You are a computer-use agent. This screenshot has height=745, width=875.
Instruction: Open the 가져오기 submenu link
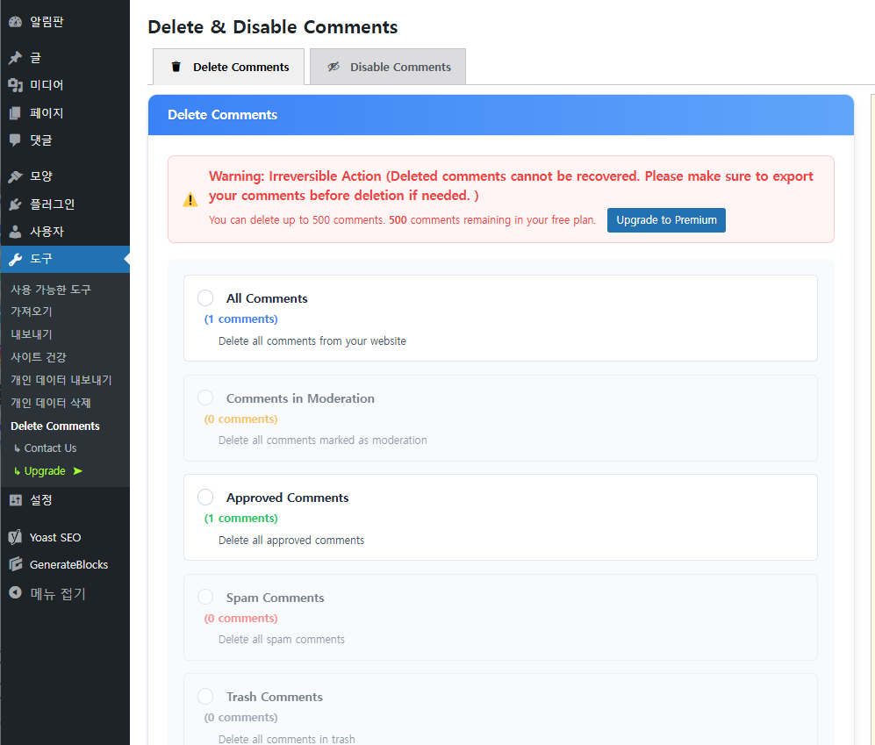tap(32, 312)
